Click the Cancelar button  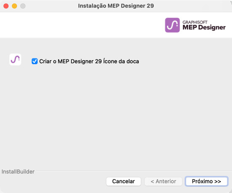point(124,181)
